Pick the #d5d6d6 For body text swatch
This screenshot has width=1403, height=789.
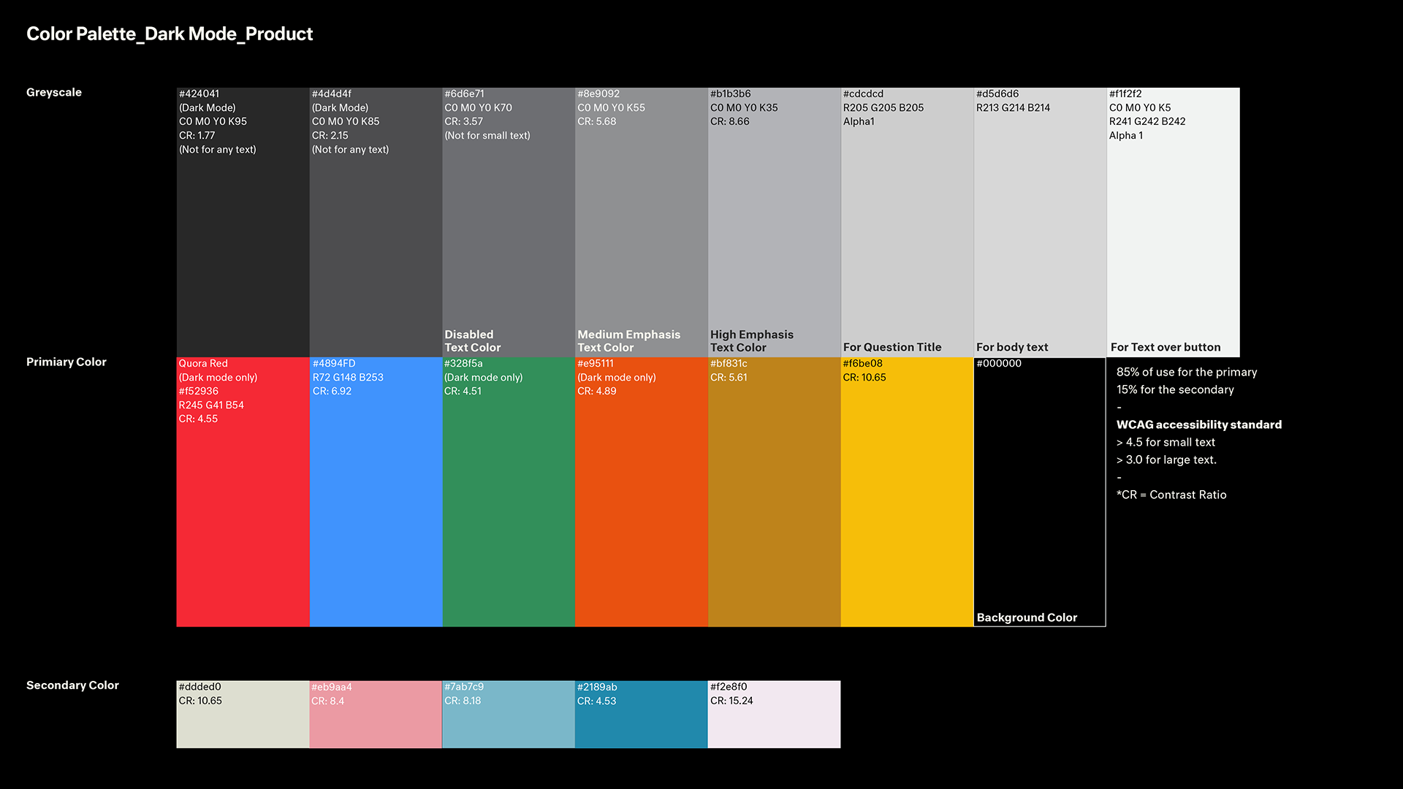click(x=1040, y=234)
